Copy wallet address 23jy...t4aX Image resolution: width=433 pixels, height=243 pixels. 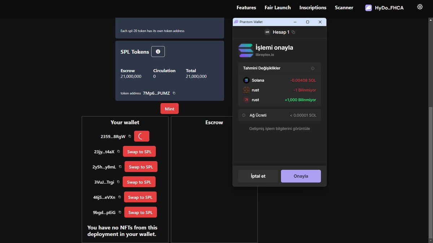pos(119,152)
